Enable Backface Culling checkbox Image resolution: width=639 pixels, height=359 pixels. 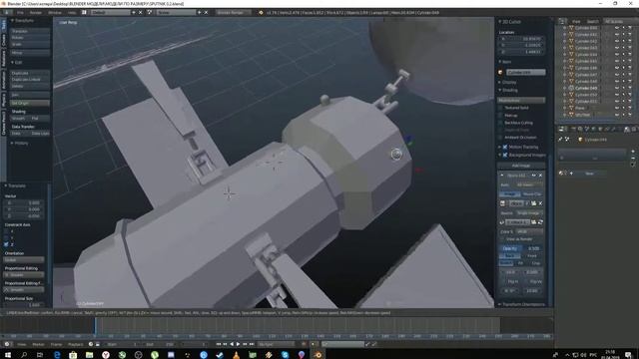(x=501, y=123)
